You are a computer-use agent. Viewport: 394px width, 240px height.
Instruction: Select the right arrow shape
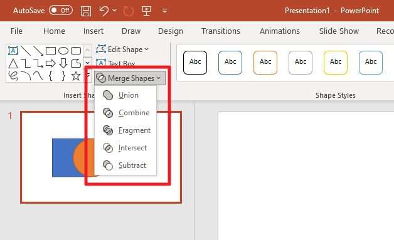click(x=51, y=63)
